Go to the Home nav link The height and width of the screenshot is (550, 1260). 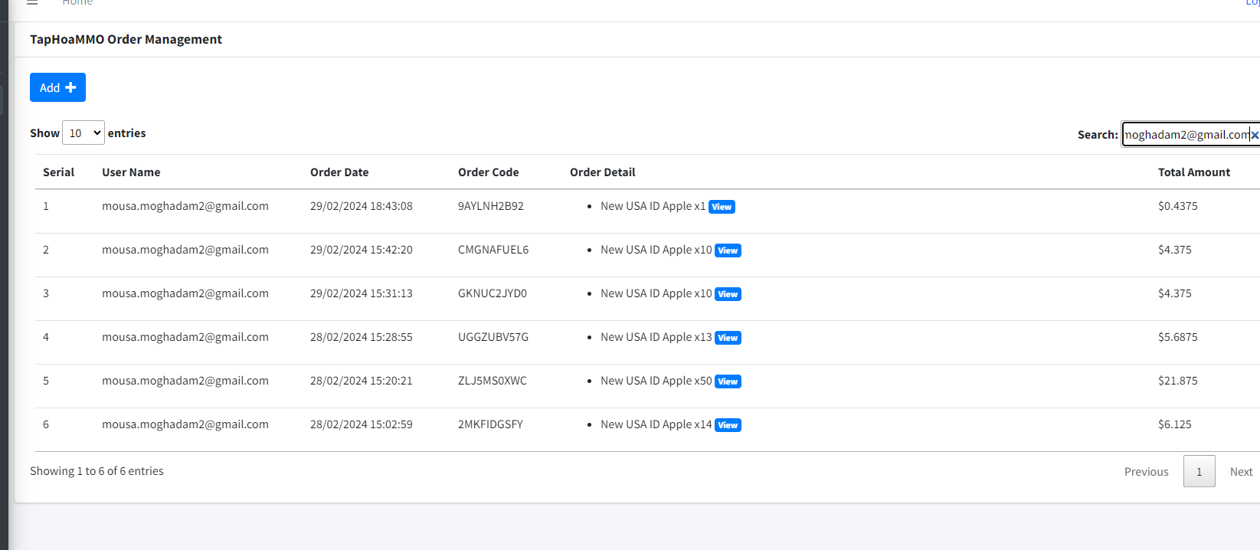(x=77, y=3)
